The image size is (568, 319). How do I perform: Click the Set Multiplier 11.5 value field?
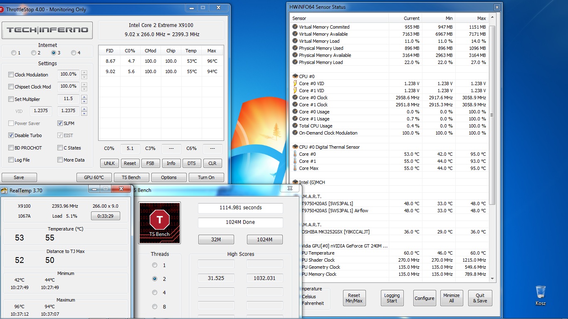tap(69, 99)
